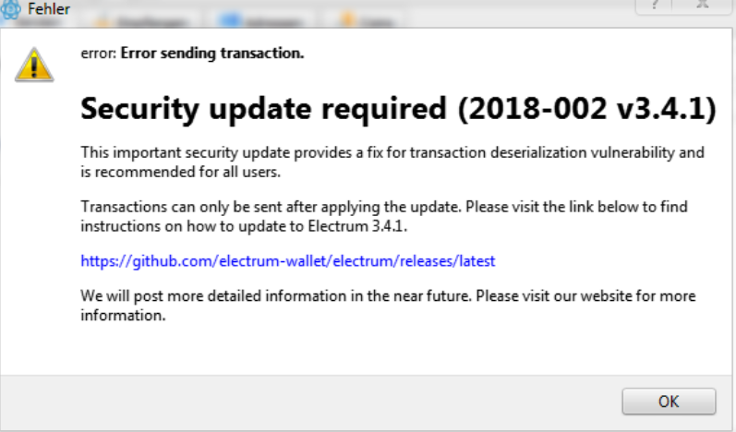This screenshot has width=736, height=432.
Task: Click the 'error:' label before bold text
Action: [98, 54]
